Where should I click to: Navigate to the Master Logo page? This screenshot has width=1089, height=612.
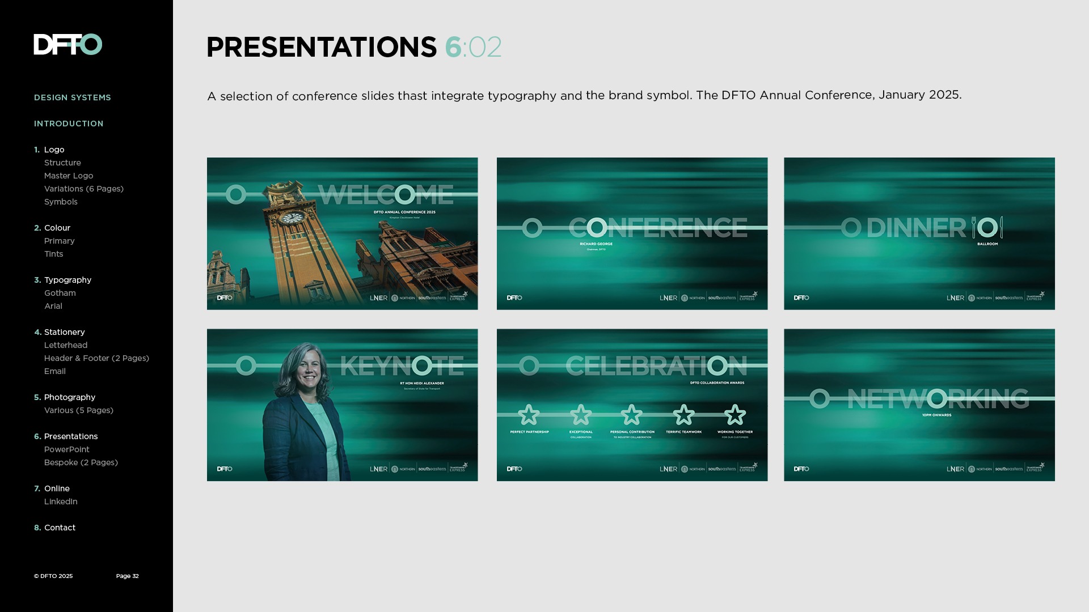pos(69,176)
